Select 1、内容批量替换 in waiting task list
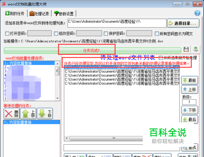204x157 pixels. coord(32,122)
